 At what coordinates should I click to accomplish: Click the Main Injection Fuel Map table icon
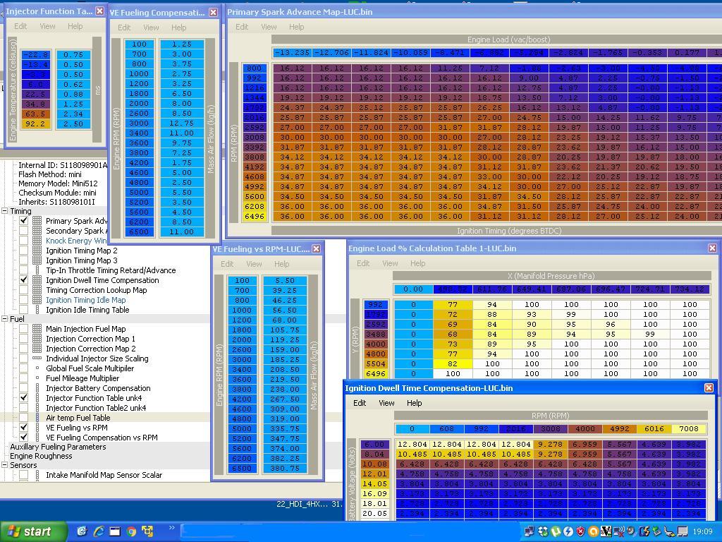(37, 329)
